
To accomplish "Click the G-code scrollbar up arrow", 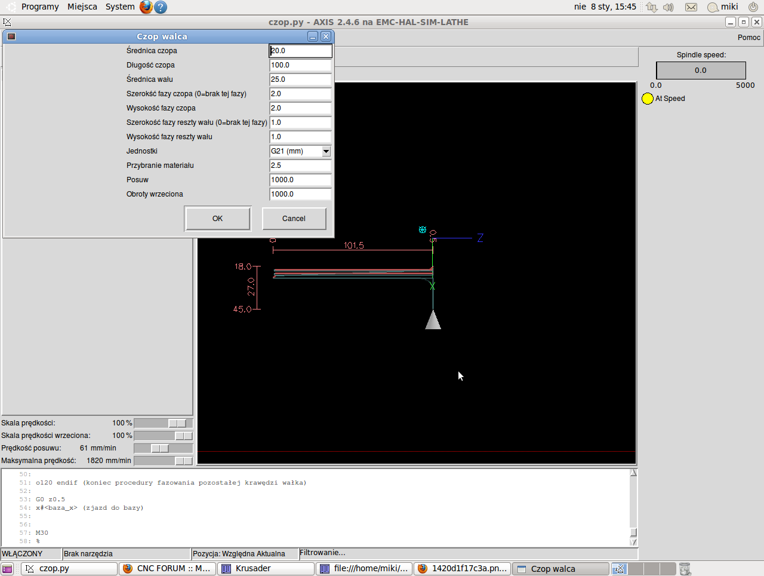I will pos(633,473).
